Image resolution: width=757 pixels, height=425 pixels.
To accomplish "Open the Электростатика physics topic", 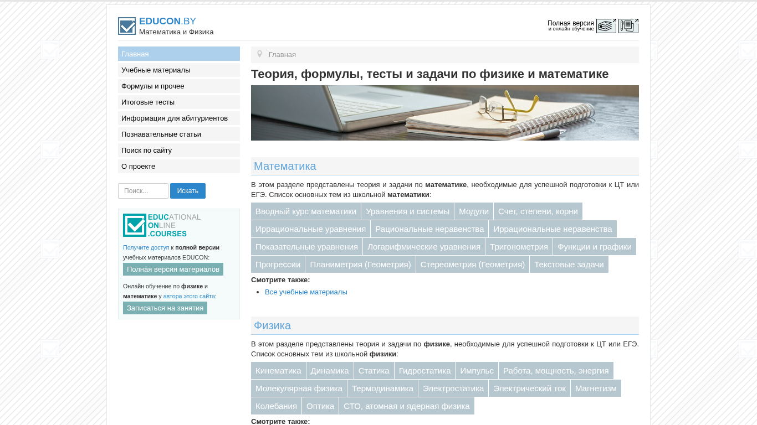I will (453, 388).
